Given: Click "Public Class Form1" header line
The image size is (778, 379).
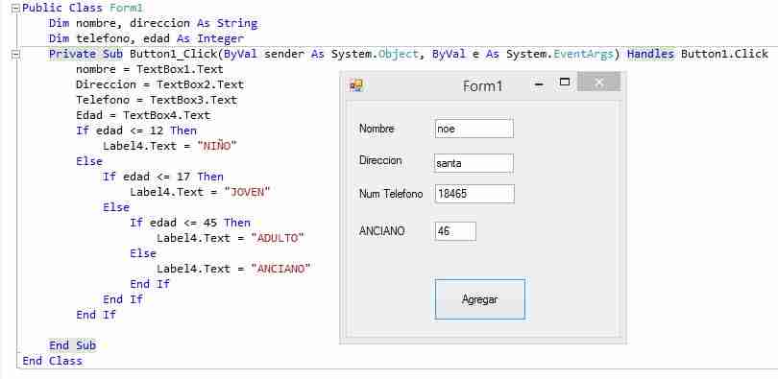Looking at the screenshot, I should pos(83,8).
